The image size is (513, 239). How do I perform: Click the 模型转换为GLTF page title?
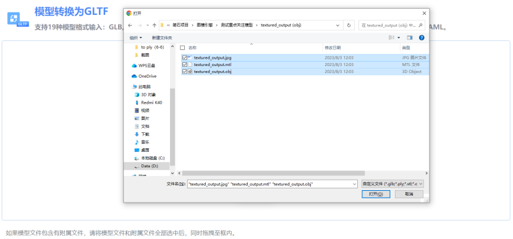(71, 11)
